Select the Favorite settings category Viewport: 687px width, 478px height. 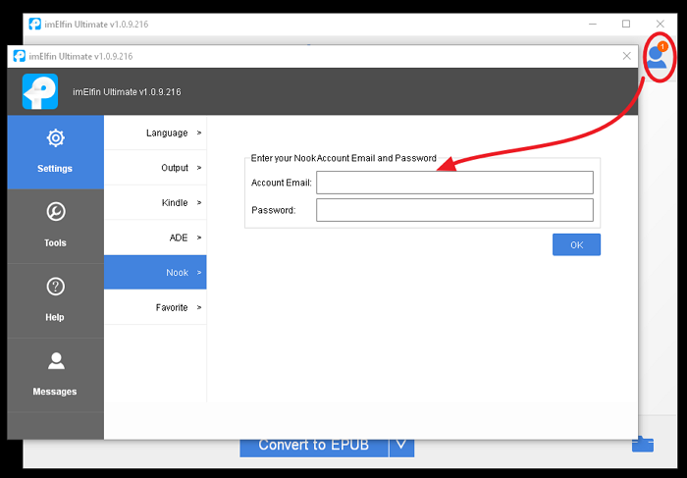(155, 307)
